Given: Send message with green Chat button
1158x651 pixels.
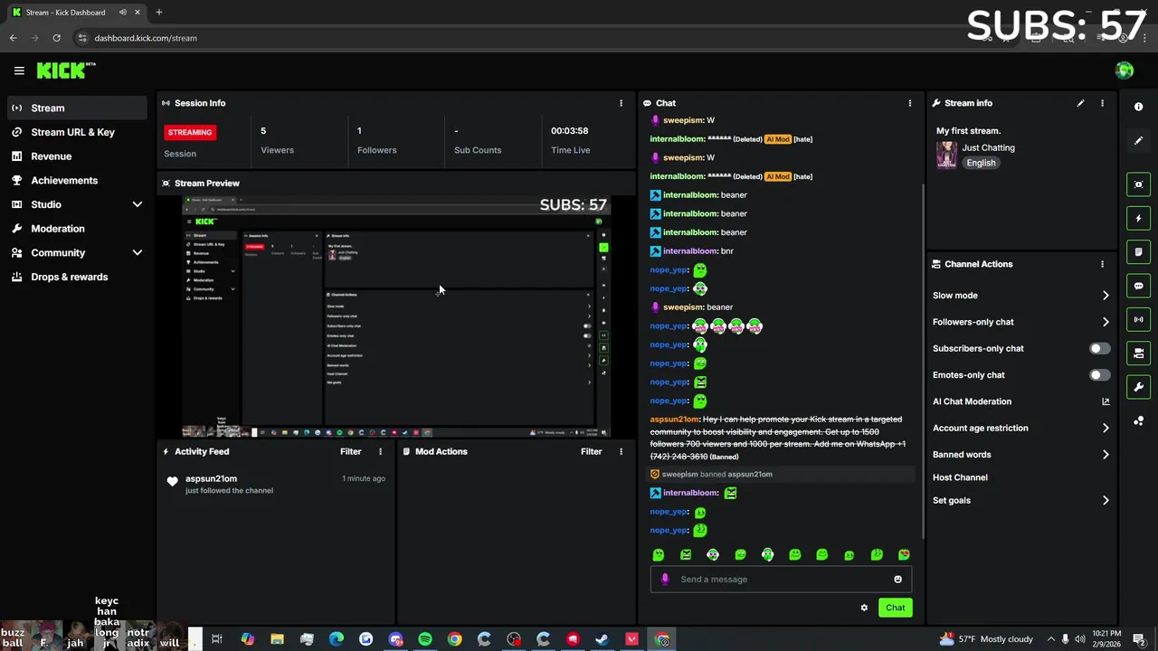Looking at the screenshot, I should click(x=895, y=608).
